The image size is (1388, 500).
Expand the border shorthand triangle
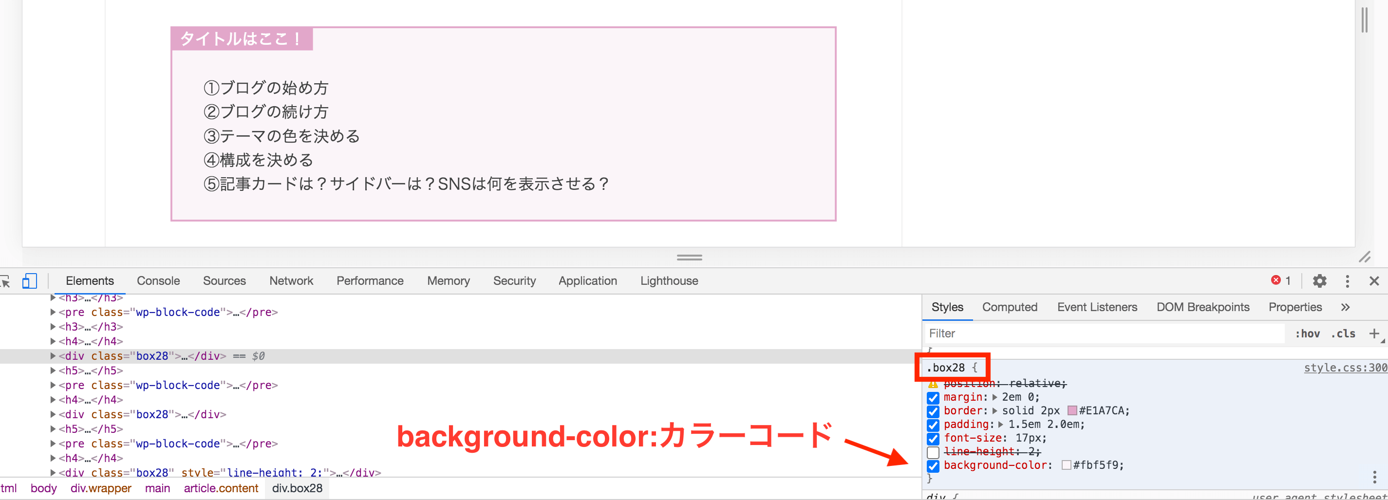click(x=994, y=410)
